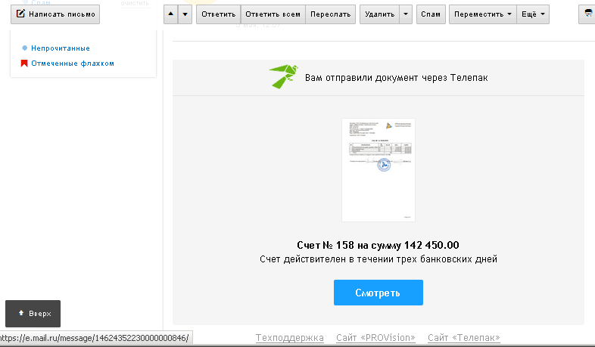Delete message using Удалить button
The height and width of the screenshot is (347, 595).
(x=379, y=14)
